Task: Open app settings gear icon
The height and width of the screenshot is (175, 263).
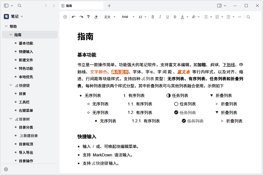Action: coord(6,169)
